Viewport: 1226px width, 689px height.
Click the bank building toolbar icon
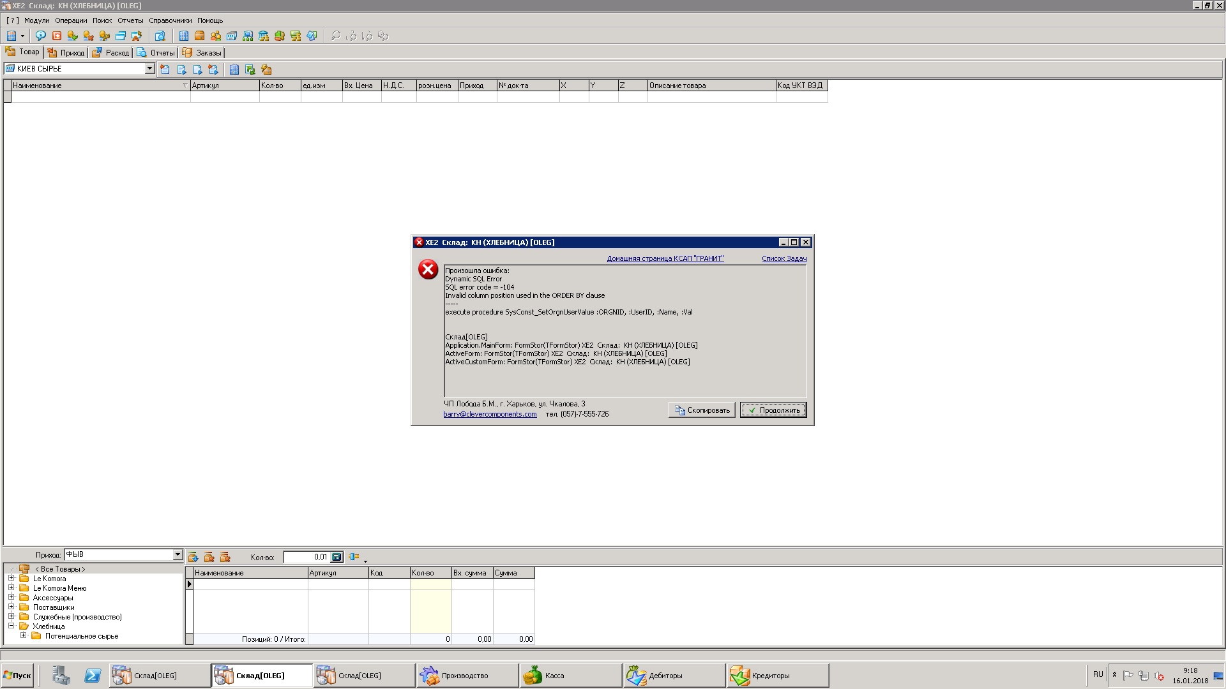click(x=264, y=36)
